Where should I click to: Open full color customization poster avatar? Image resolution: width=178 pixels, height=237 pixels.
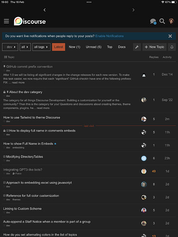144,197
